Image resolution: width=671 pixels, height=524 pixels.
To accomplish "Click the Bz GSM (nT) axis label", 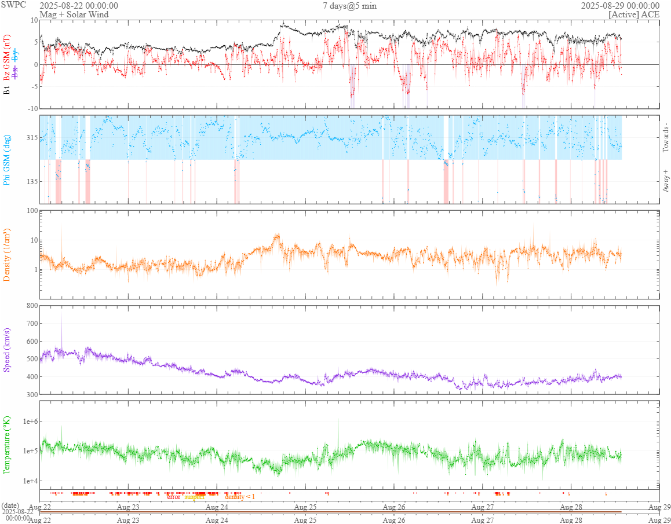I will [x=7, y=57].
